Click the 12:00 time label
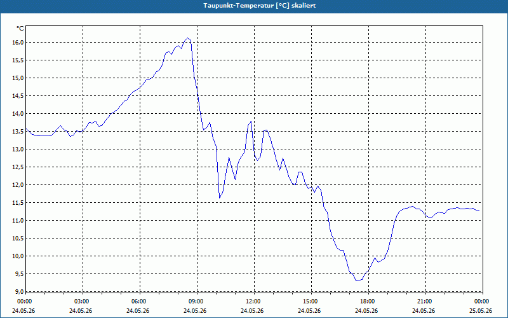This screenshot has height=318, width=508. tap(254, 301)
